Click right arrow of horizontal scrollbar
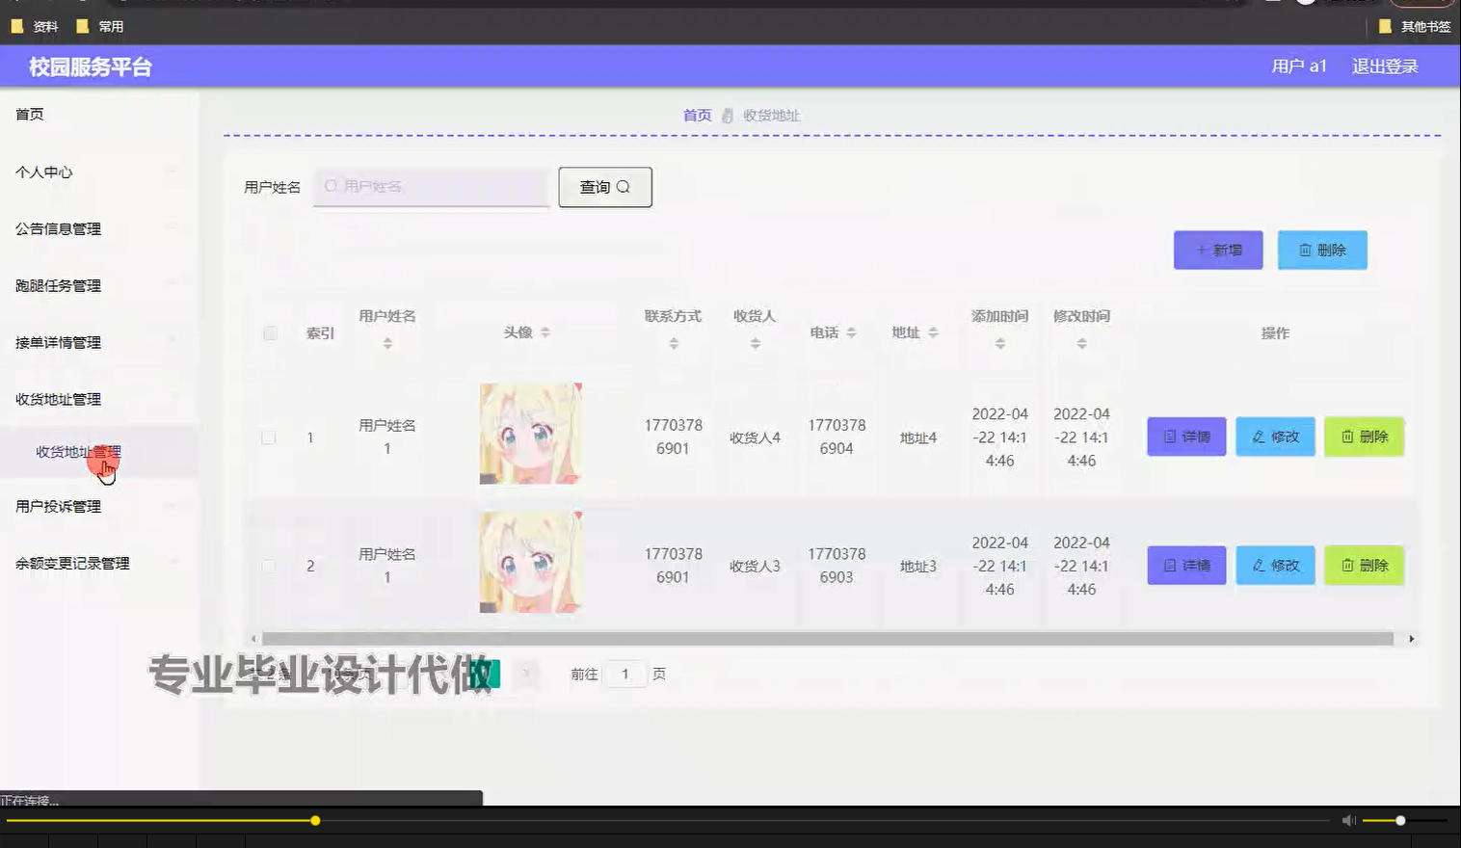 (1411, 639)
